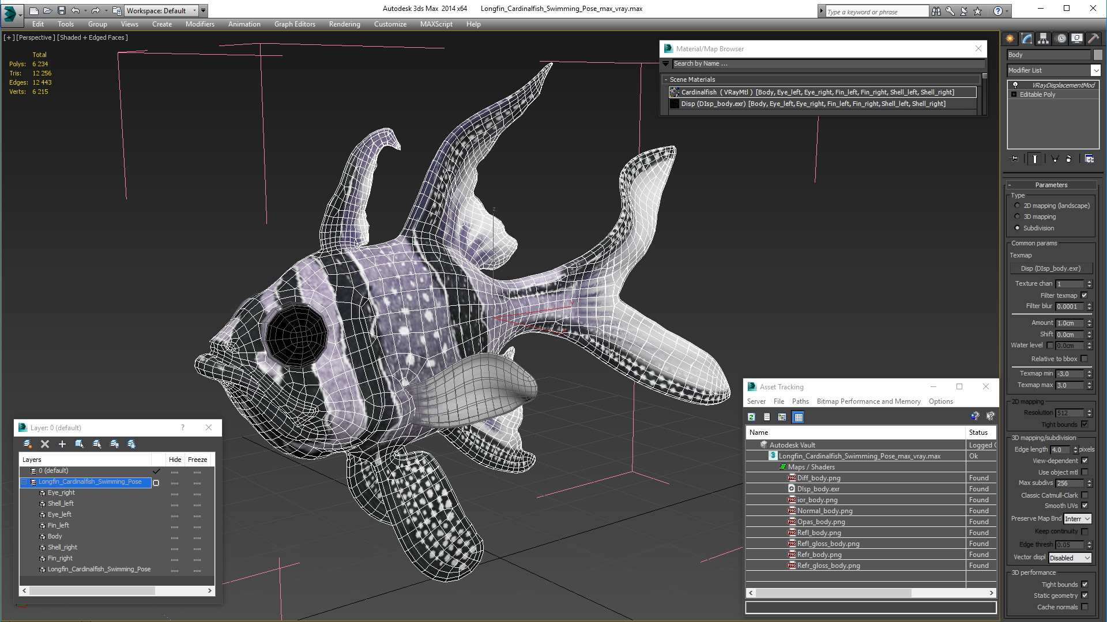Open the Rendering menu

click(344, 24)
